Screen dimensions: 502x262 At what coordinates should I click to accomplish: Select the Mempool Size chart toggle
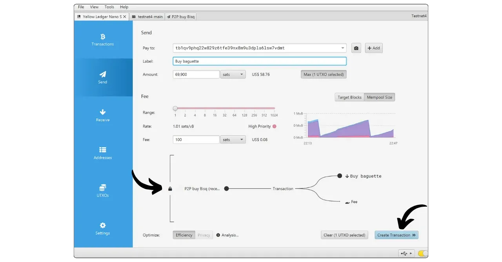[x=379, y=97]
